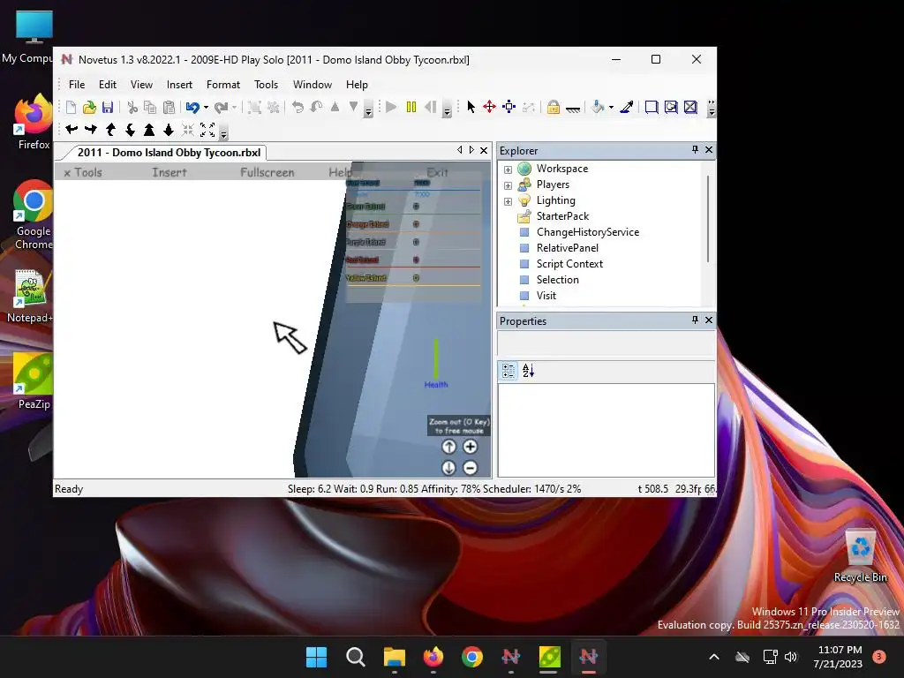Viewport: 904px width, 678px height.
Task: Toggle the Properties panel pin
Action: coord(696,320)
